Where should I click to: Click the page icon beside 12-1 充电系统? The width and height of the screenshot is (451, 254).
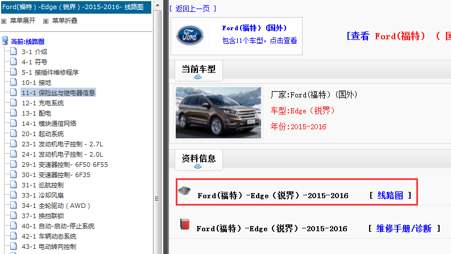tap(14, 103)
